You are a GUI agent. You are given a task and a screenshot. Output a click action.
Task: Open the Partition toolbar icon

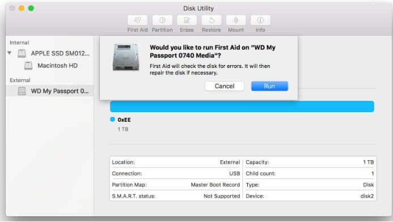162,20
